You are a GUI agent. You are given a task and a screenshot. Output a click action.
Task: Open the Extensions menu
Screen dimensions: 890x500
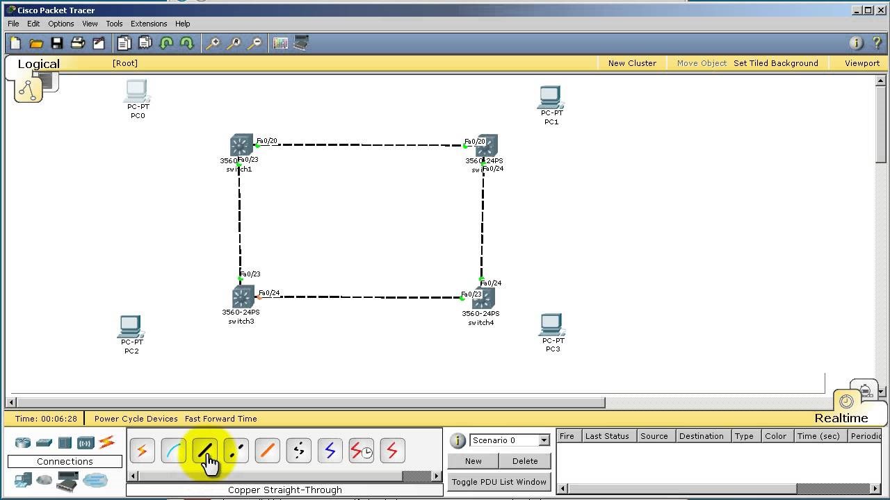[149, 24]
